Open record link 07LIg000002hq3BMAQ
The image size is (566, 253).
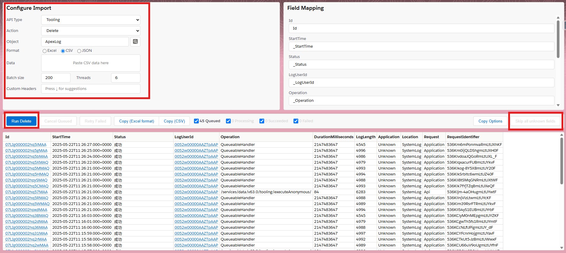tap(27, 216)
